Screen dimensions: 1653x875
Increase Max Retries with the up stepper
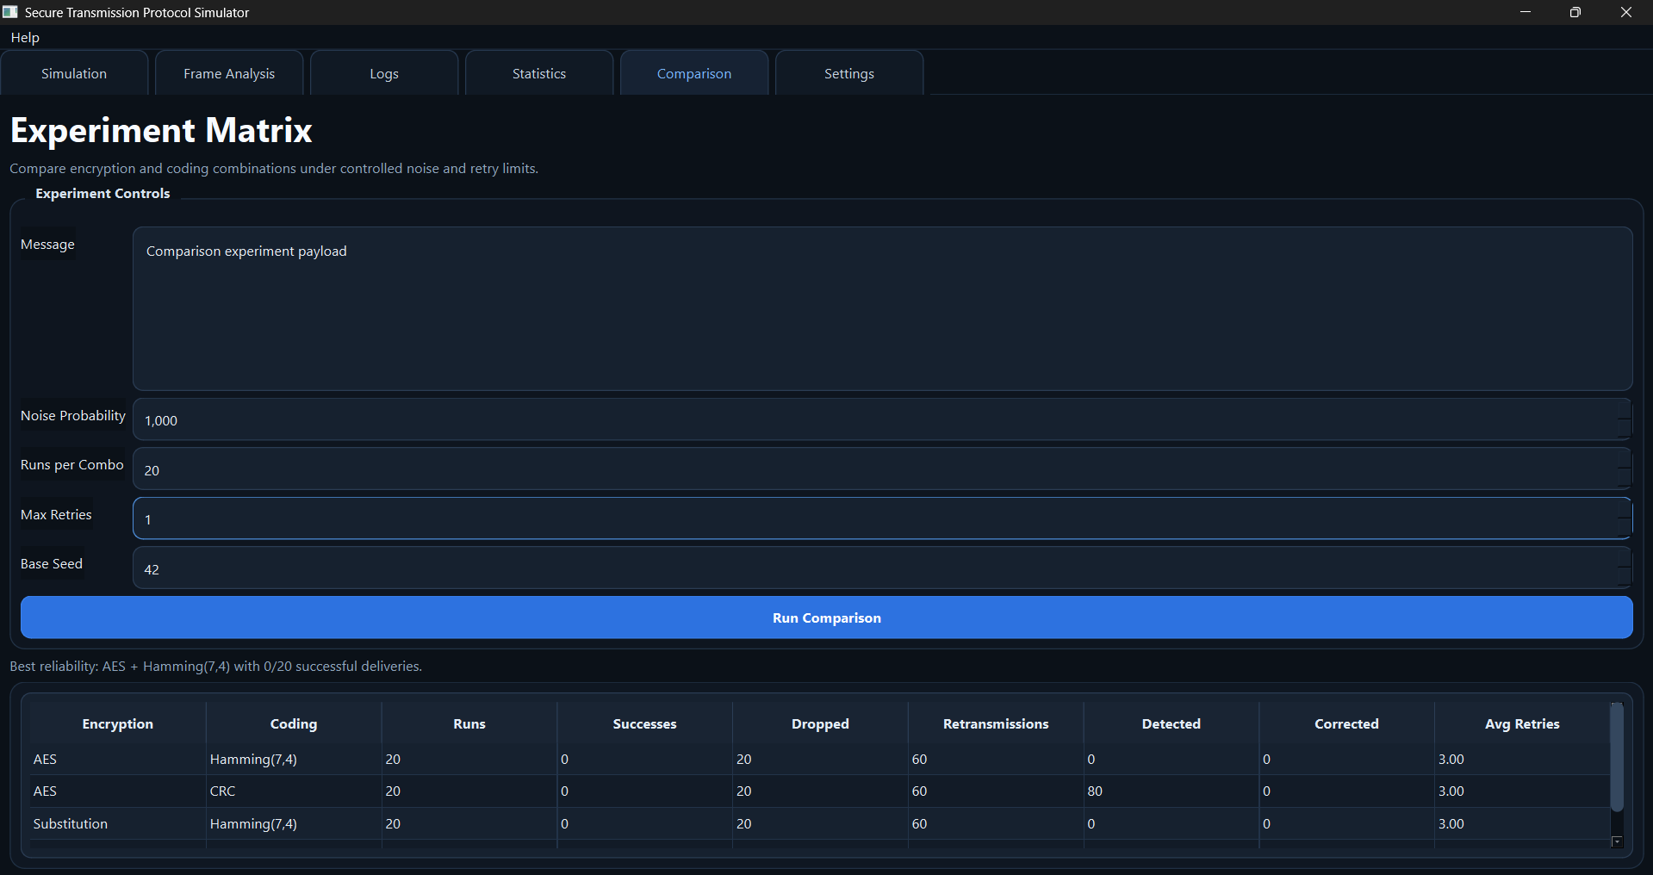tap(1625, 508)
